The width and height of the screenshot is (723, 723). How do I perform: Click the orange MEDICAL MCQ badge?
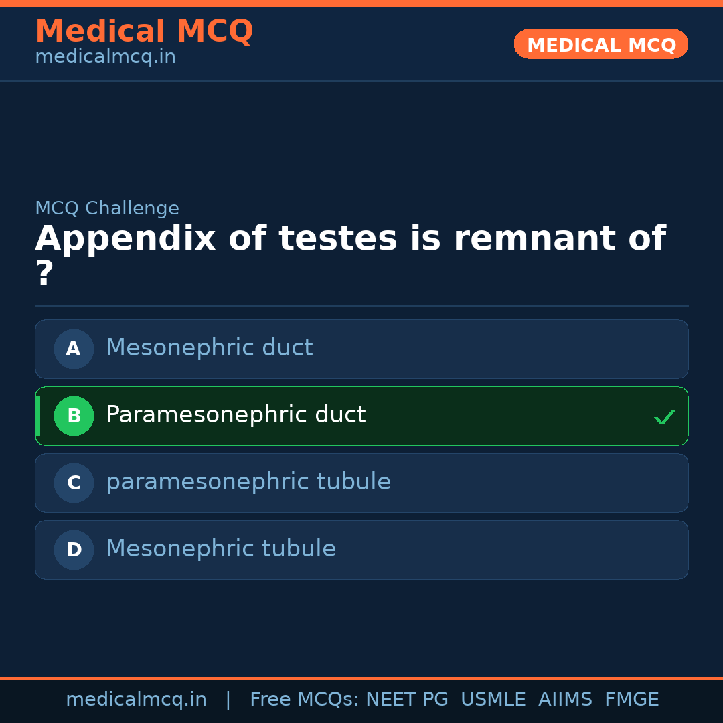[x=600, y=44]
